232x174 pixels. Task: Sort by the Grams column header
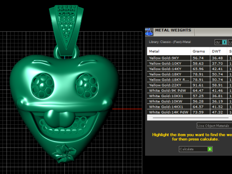click(x=200, y=51)
